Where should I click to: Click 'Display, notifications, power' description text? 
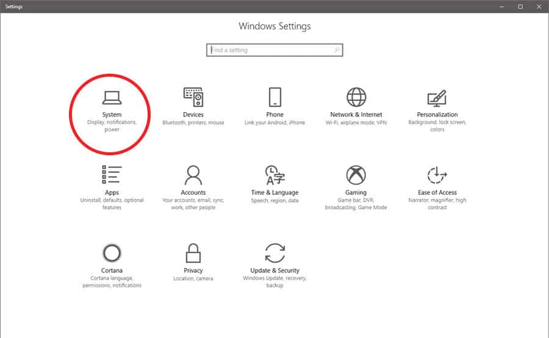[x=112, y=126]
